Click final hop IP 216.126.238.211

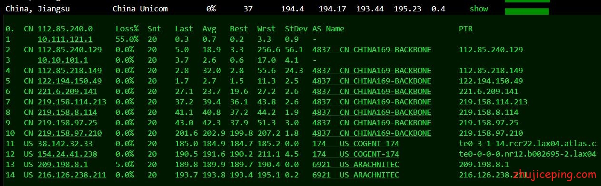pos(72,175)
